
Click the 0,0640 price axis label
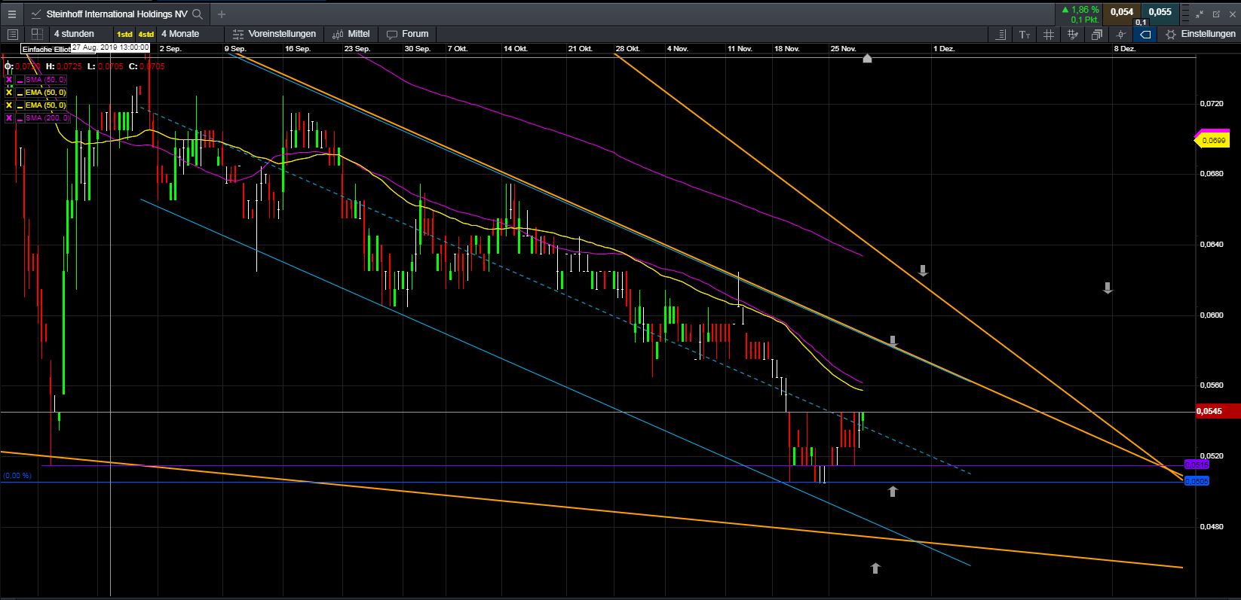click(x=1211, y=245)
